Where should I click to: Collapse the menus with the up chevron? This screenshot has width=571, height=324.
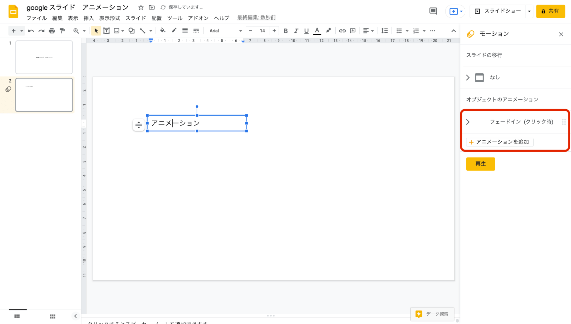[x=454, y=31]
